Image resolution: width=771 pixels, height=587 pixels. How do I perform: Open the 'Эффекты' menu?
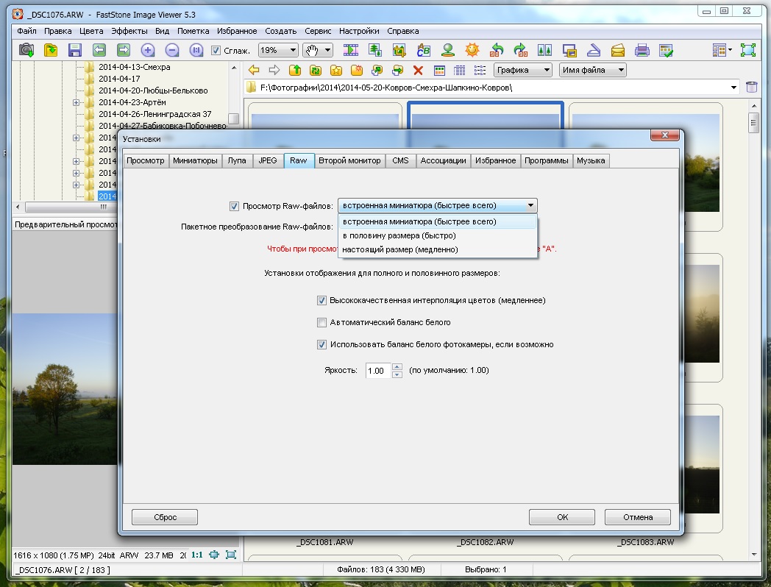click(129, 31)
